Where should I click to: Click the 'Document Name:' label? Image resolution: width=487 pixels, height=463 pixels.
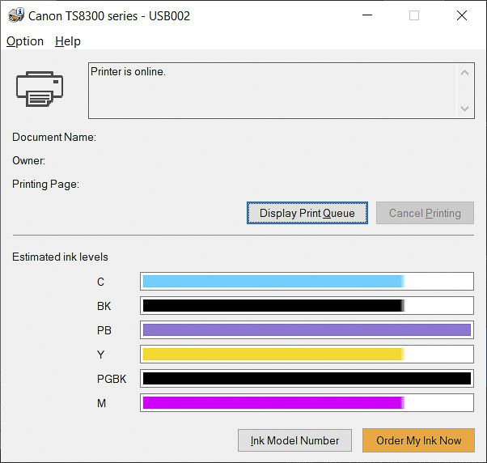point(54,137)
